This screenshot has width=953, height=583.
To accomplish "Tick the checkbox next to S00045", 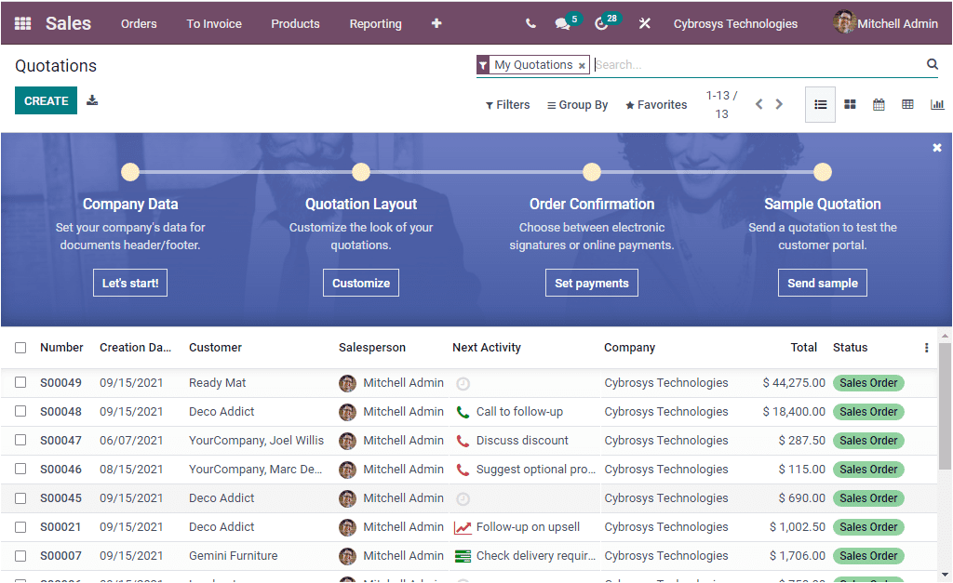I will (x=20, y=497).
